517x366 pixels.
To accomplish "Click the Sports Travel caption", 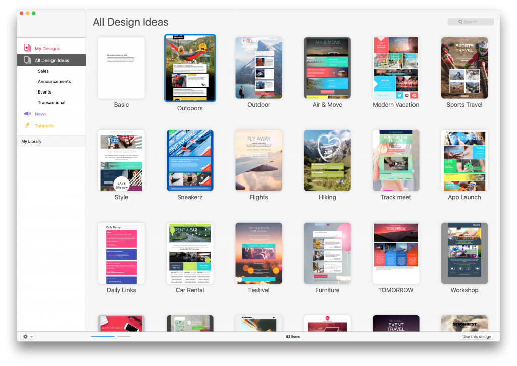I will click(464, 105).
